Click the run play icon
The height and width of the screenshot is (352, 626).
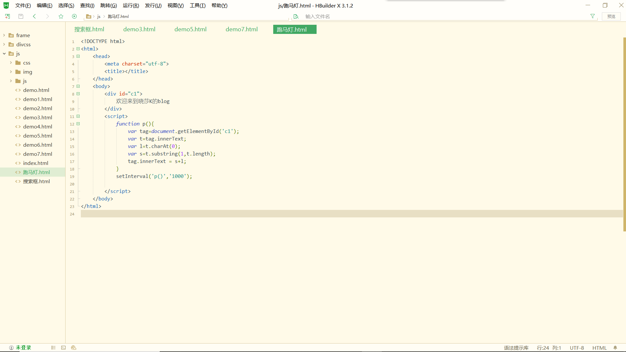(74, 16)
